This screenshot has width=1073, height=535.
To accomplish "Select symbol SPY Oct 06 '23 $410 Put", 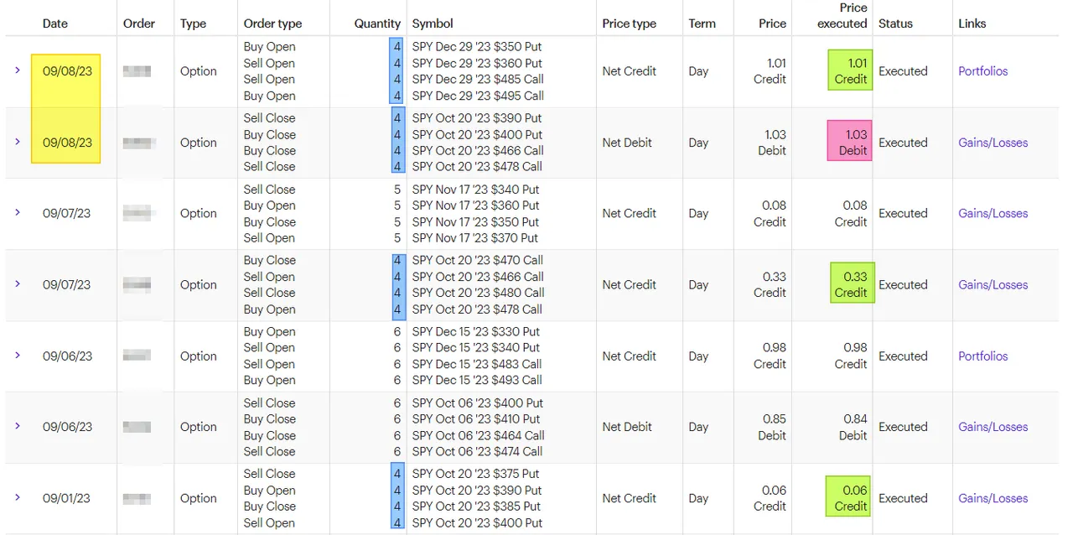I will coord(477,418).
